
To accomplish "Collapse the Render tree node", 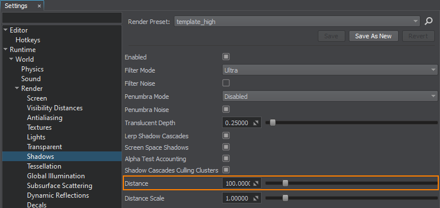I will click(x=17, y=89).
